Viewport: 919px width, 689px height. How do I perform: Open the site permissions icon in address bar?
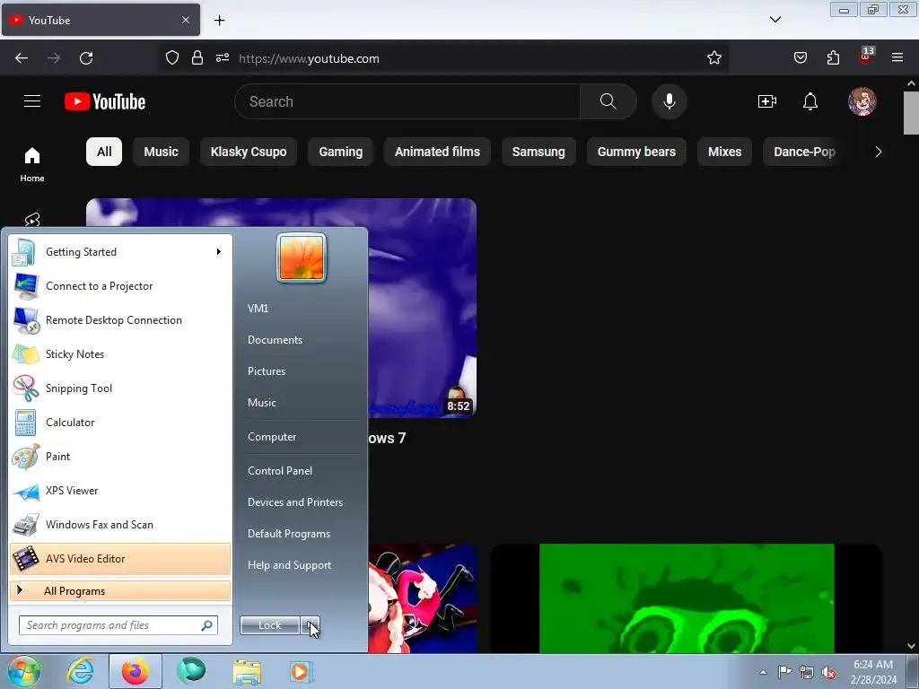223,57
